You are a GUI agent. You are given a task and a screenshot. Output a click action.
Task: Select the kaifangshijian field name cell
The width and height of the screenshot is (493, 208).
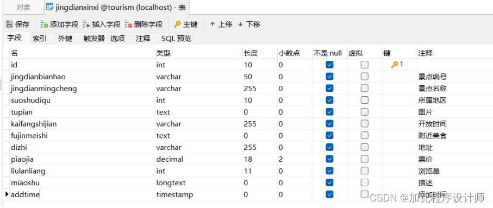pyautogui.click(x=82, y=123)
